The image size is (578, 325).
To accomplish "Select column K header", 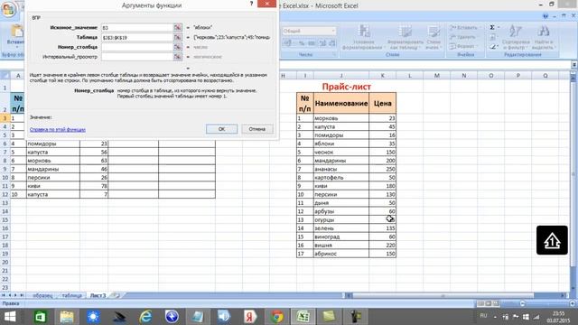I will (x=382, y=76).
